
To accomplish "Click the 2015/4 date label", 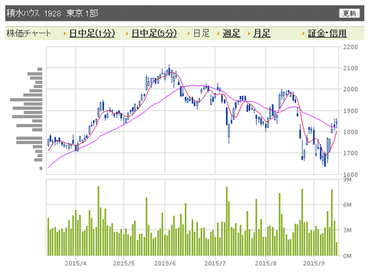I will (x=76, y=263).
